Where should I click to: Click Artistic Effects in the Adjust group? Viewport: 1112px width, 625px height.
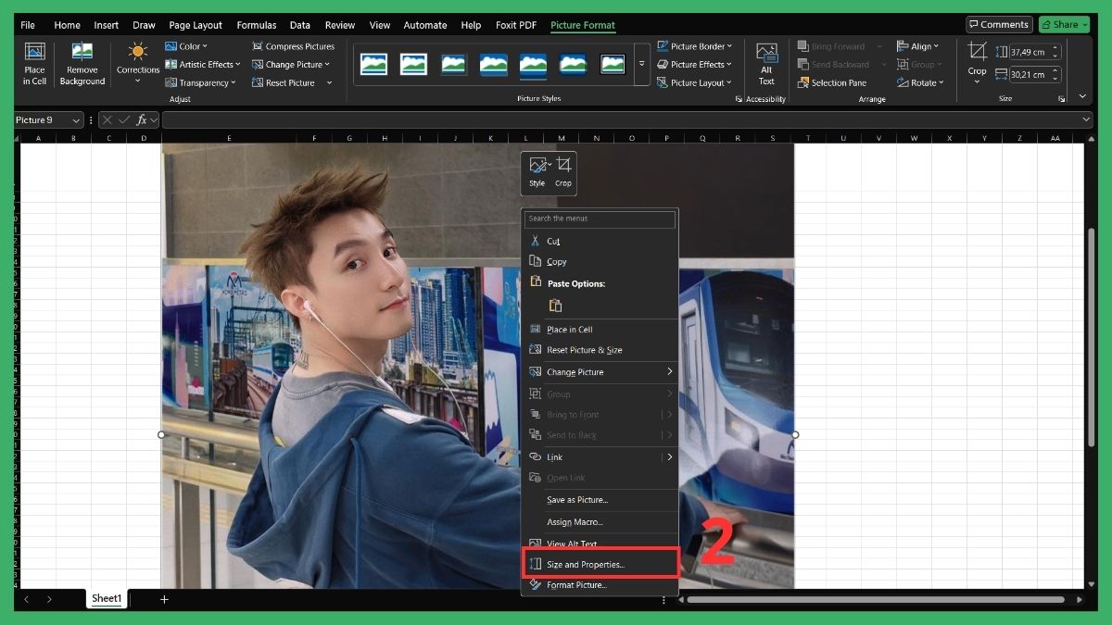(203, 64)
